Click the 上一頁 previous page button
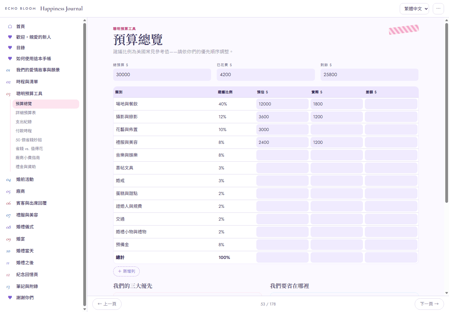 tap(107, 304)
